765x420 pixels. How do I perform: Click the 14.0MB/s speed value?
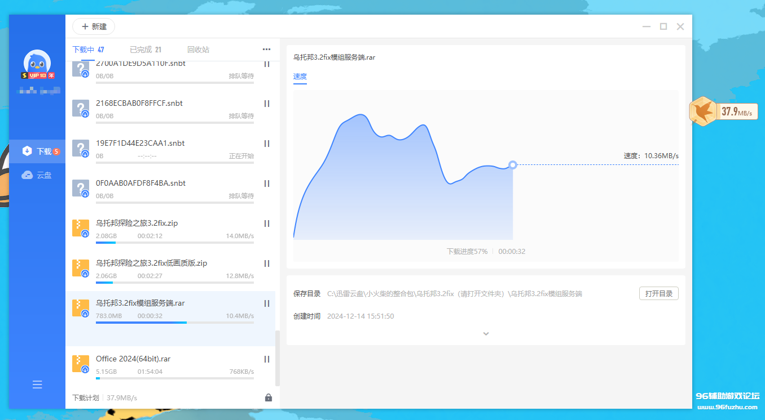pos(240,236)
